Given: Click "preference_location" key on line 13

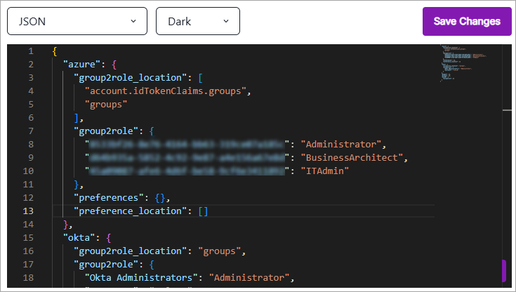Looking at the screenshot, I should click(131, 211).
